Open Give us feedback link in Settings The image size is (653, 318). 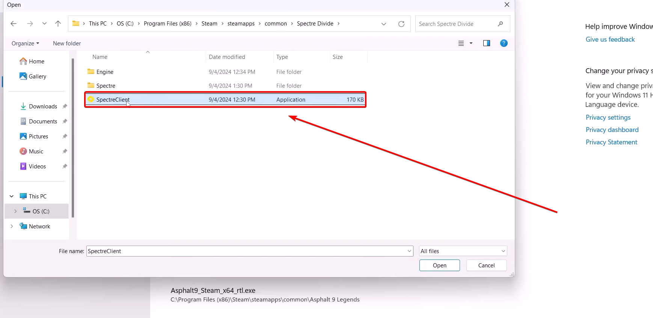click(610, 39)
